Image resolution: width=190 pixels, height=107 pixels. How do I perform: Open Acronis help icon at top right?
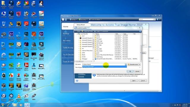(x=157, y=19)
